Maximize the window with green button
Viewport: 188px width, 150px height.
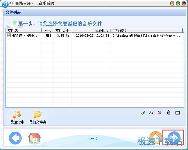pyautogui.click(x=178, y=3)
